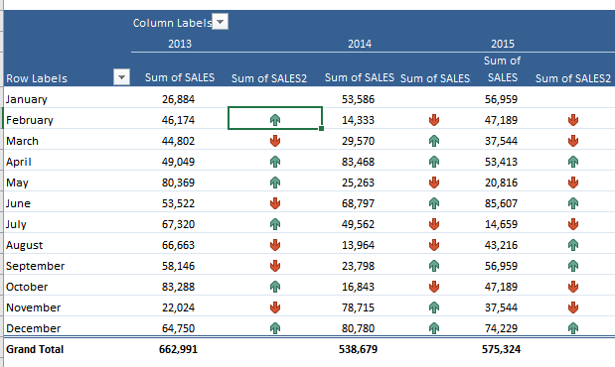Select the Grand Total row label

35,349
